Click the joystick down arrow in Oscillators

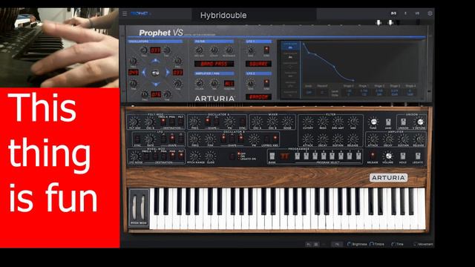click(155, 84)
